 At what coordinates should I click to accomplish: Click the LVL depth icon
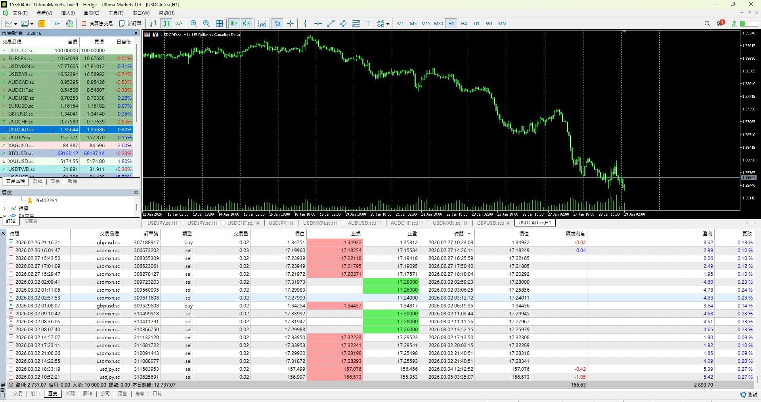pos(734,24)
